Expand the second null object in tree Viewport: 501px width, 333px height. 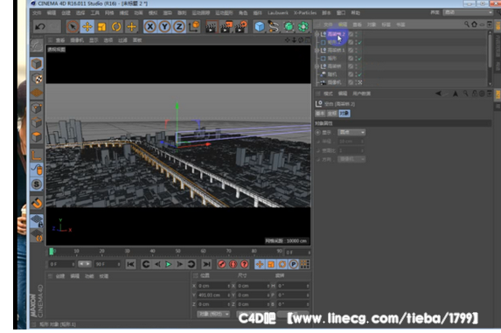tap(317, 50)
